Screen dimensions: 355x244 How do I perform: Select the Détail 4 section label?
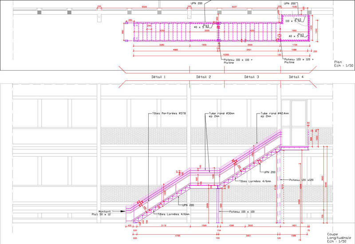point(296,77)
